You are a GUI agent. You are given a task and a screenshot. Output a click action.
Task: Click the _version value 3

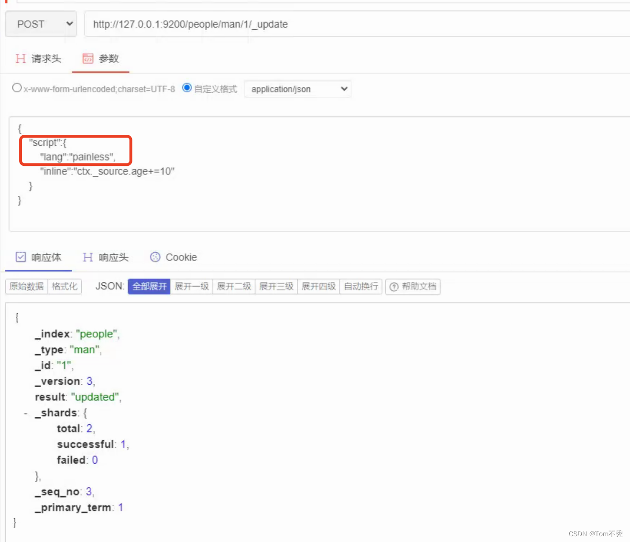tap(89, 381)
